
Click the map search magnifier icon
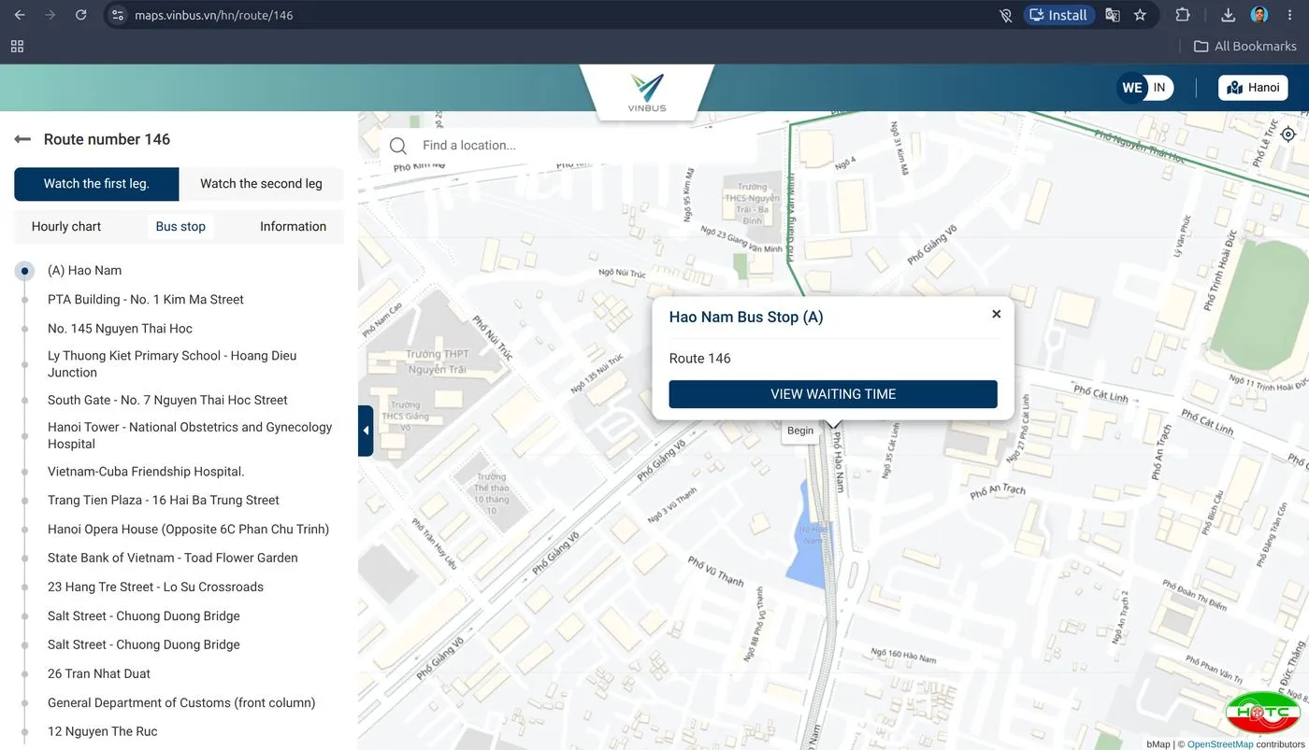pyautogui.click(x=398, y=146)
